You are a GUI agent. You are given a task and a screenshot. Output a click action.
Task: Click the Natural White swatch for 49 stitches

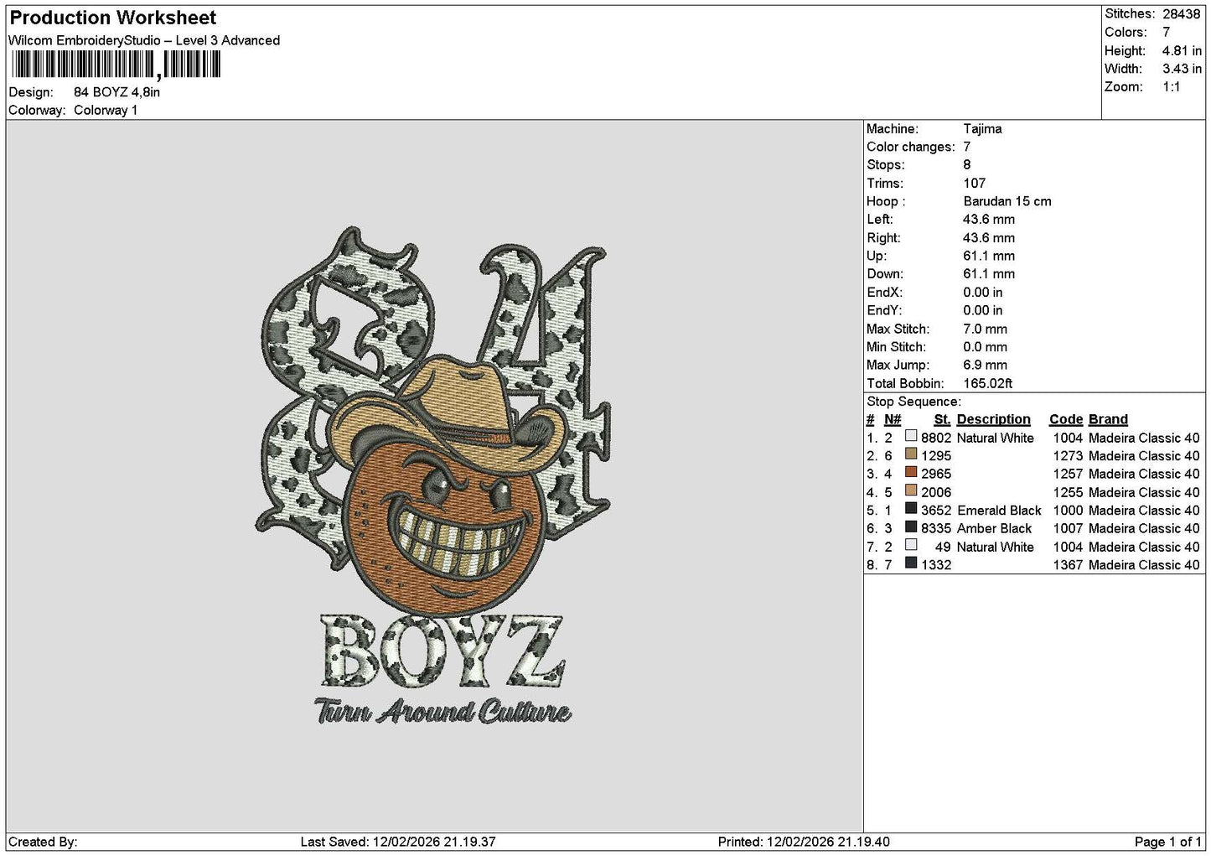[911, 546]
